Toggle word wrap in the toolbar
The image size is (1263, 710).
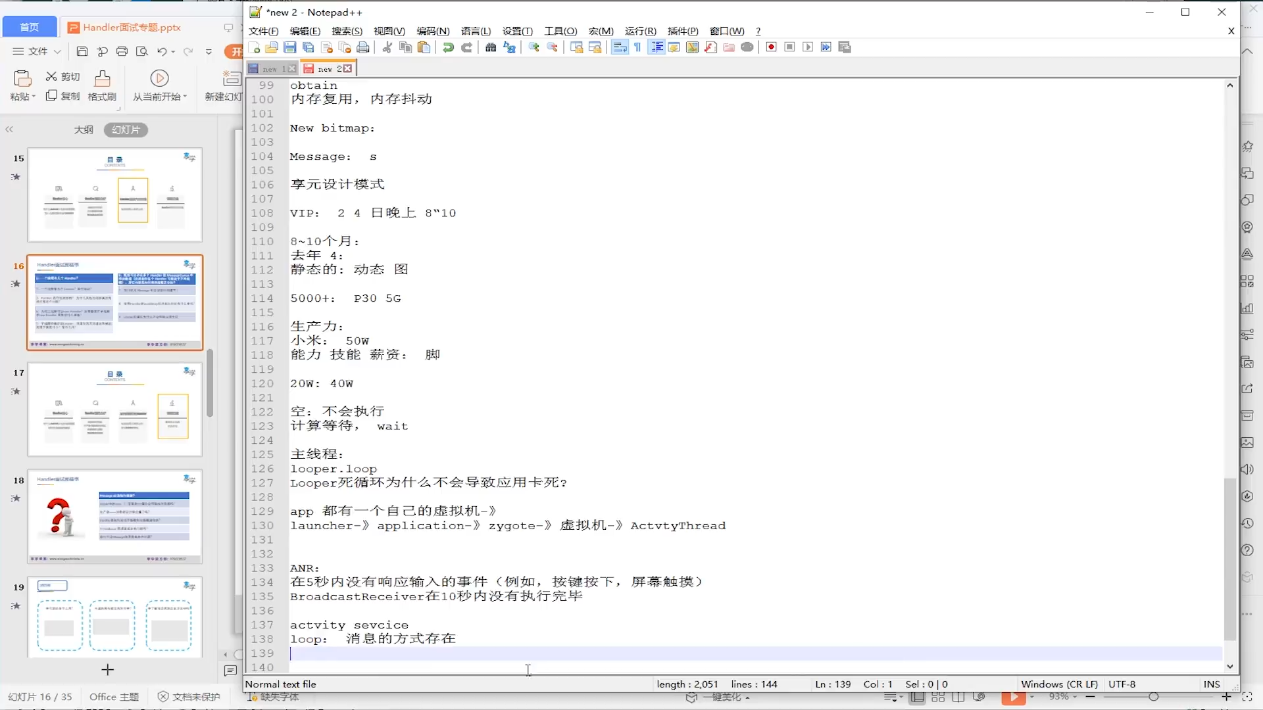coord(619,47)
